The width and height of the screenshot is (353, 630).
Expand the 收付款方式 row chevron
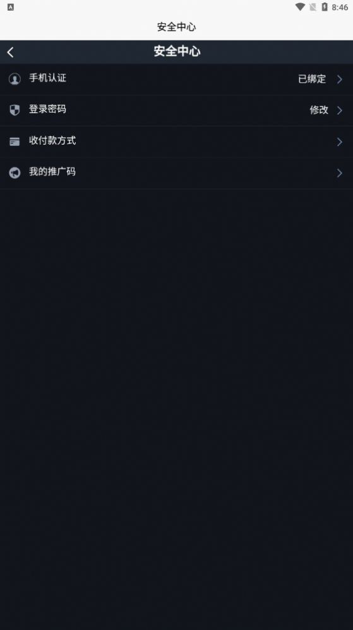pos(340,142)
